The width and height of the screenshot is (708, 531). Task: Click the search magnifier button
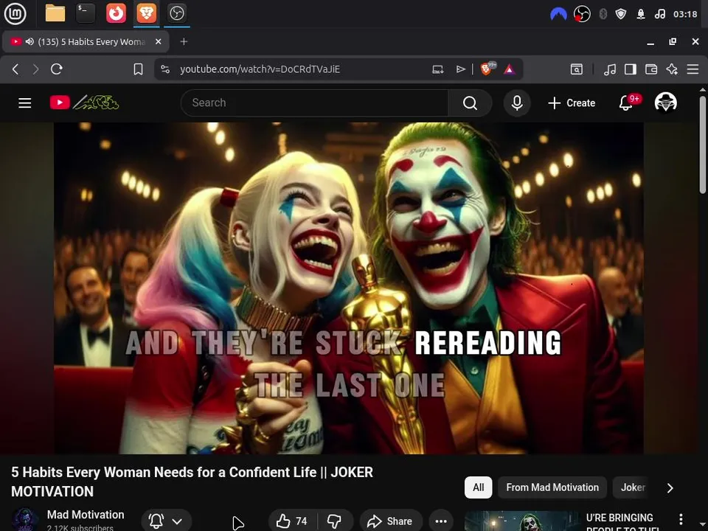coord(470,103)
